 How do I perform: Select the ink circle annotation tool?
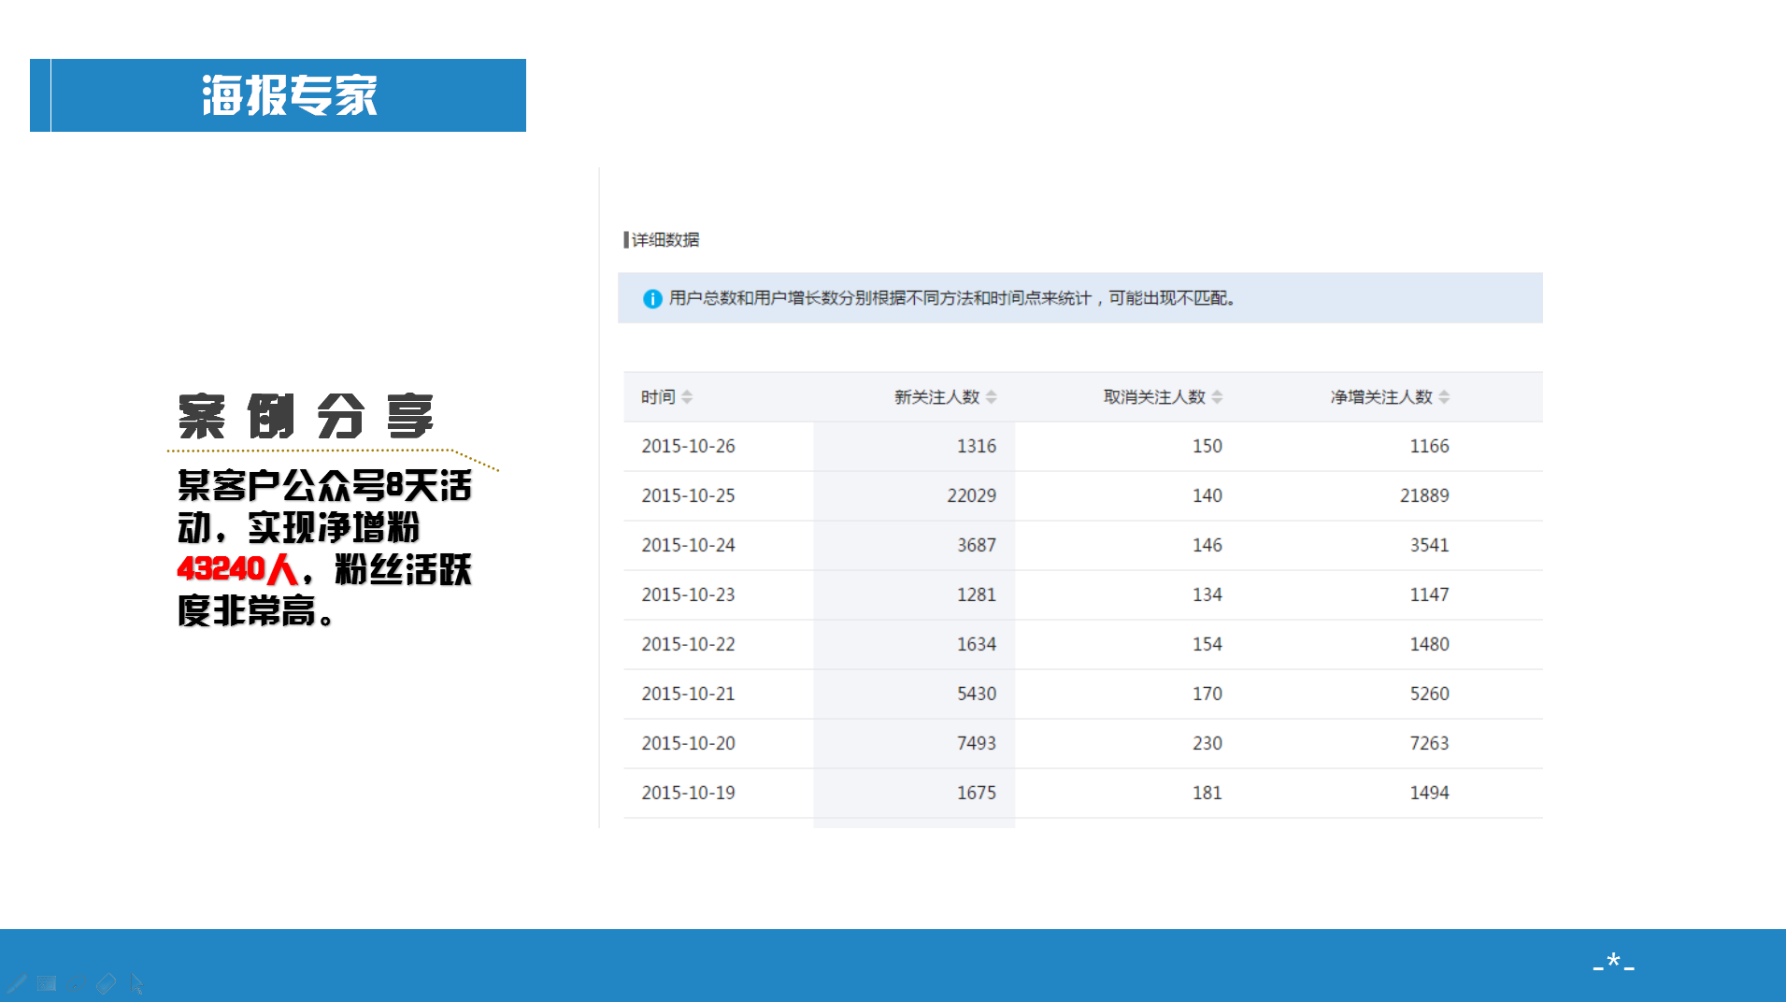(77, 983)
